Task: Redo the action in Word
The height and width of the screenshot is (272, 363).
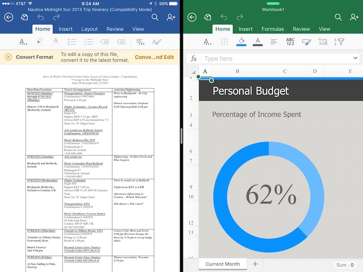Action: click(56, 17)
